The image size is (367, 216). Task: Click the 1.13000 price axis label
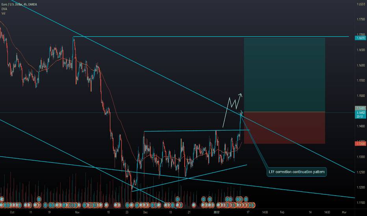pos(361,157)
